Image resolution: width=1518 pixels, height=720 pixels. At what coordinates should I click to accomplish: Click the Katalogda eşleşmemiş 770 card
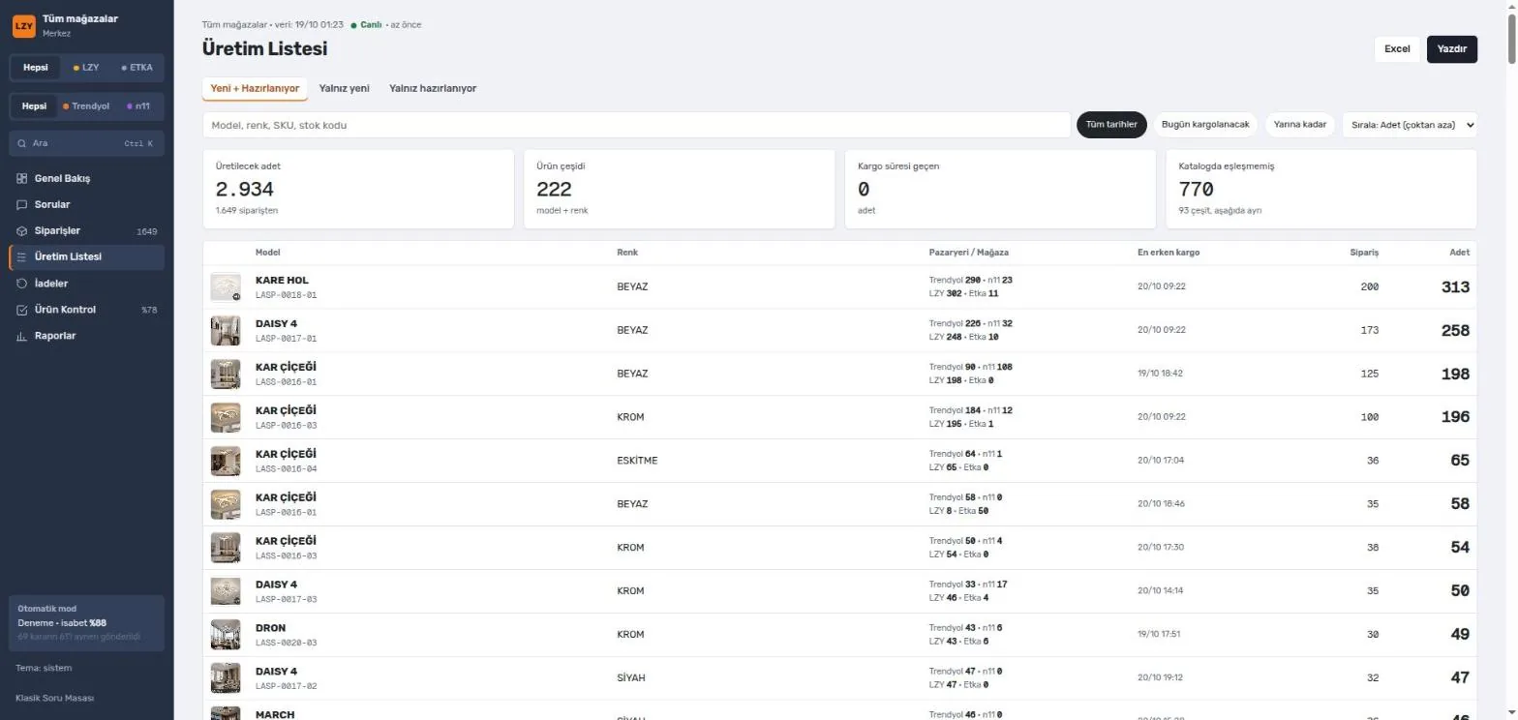coord(1321,189)
